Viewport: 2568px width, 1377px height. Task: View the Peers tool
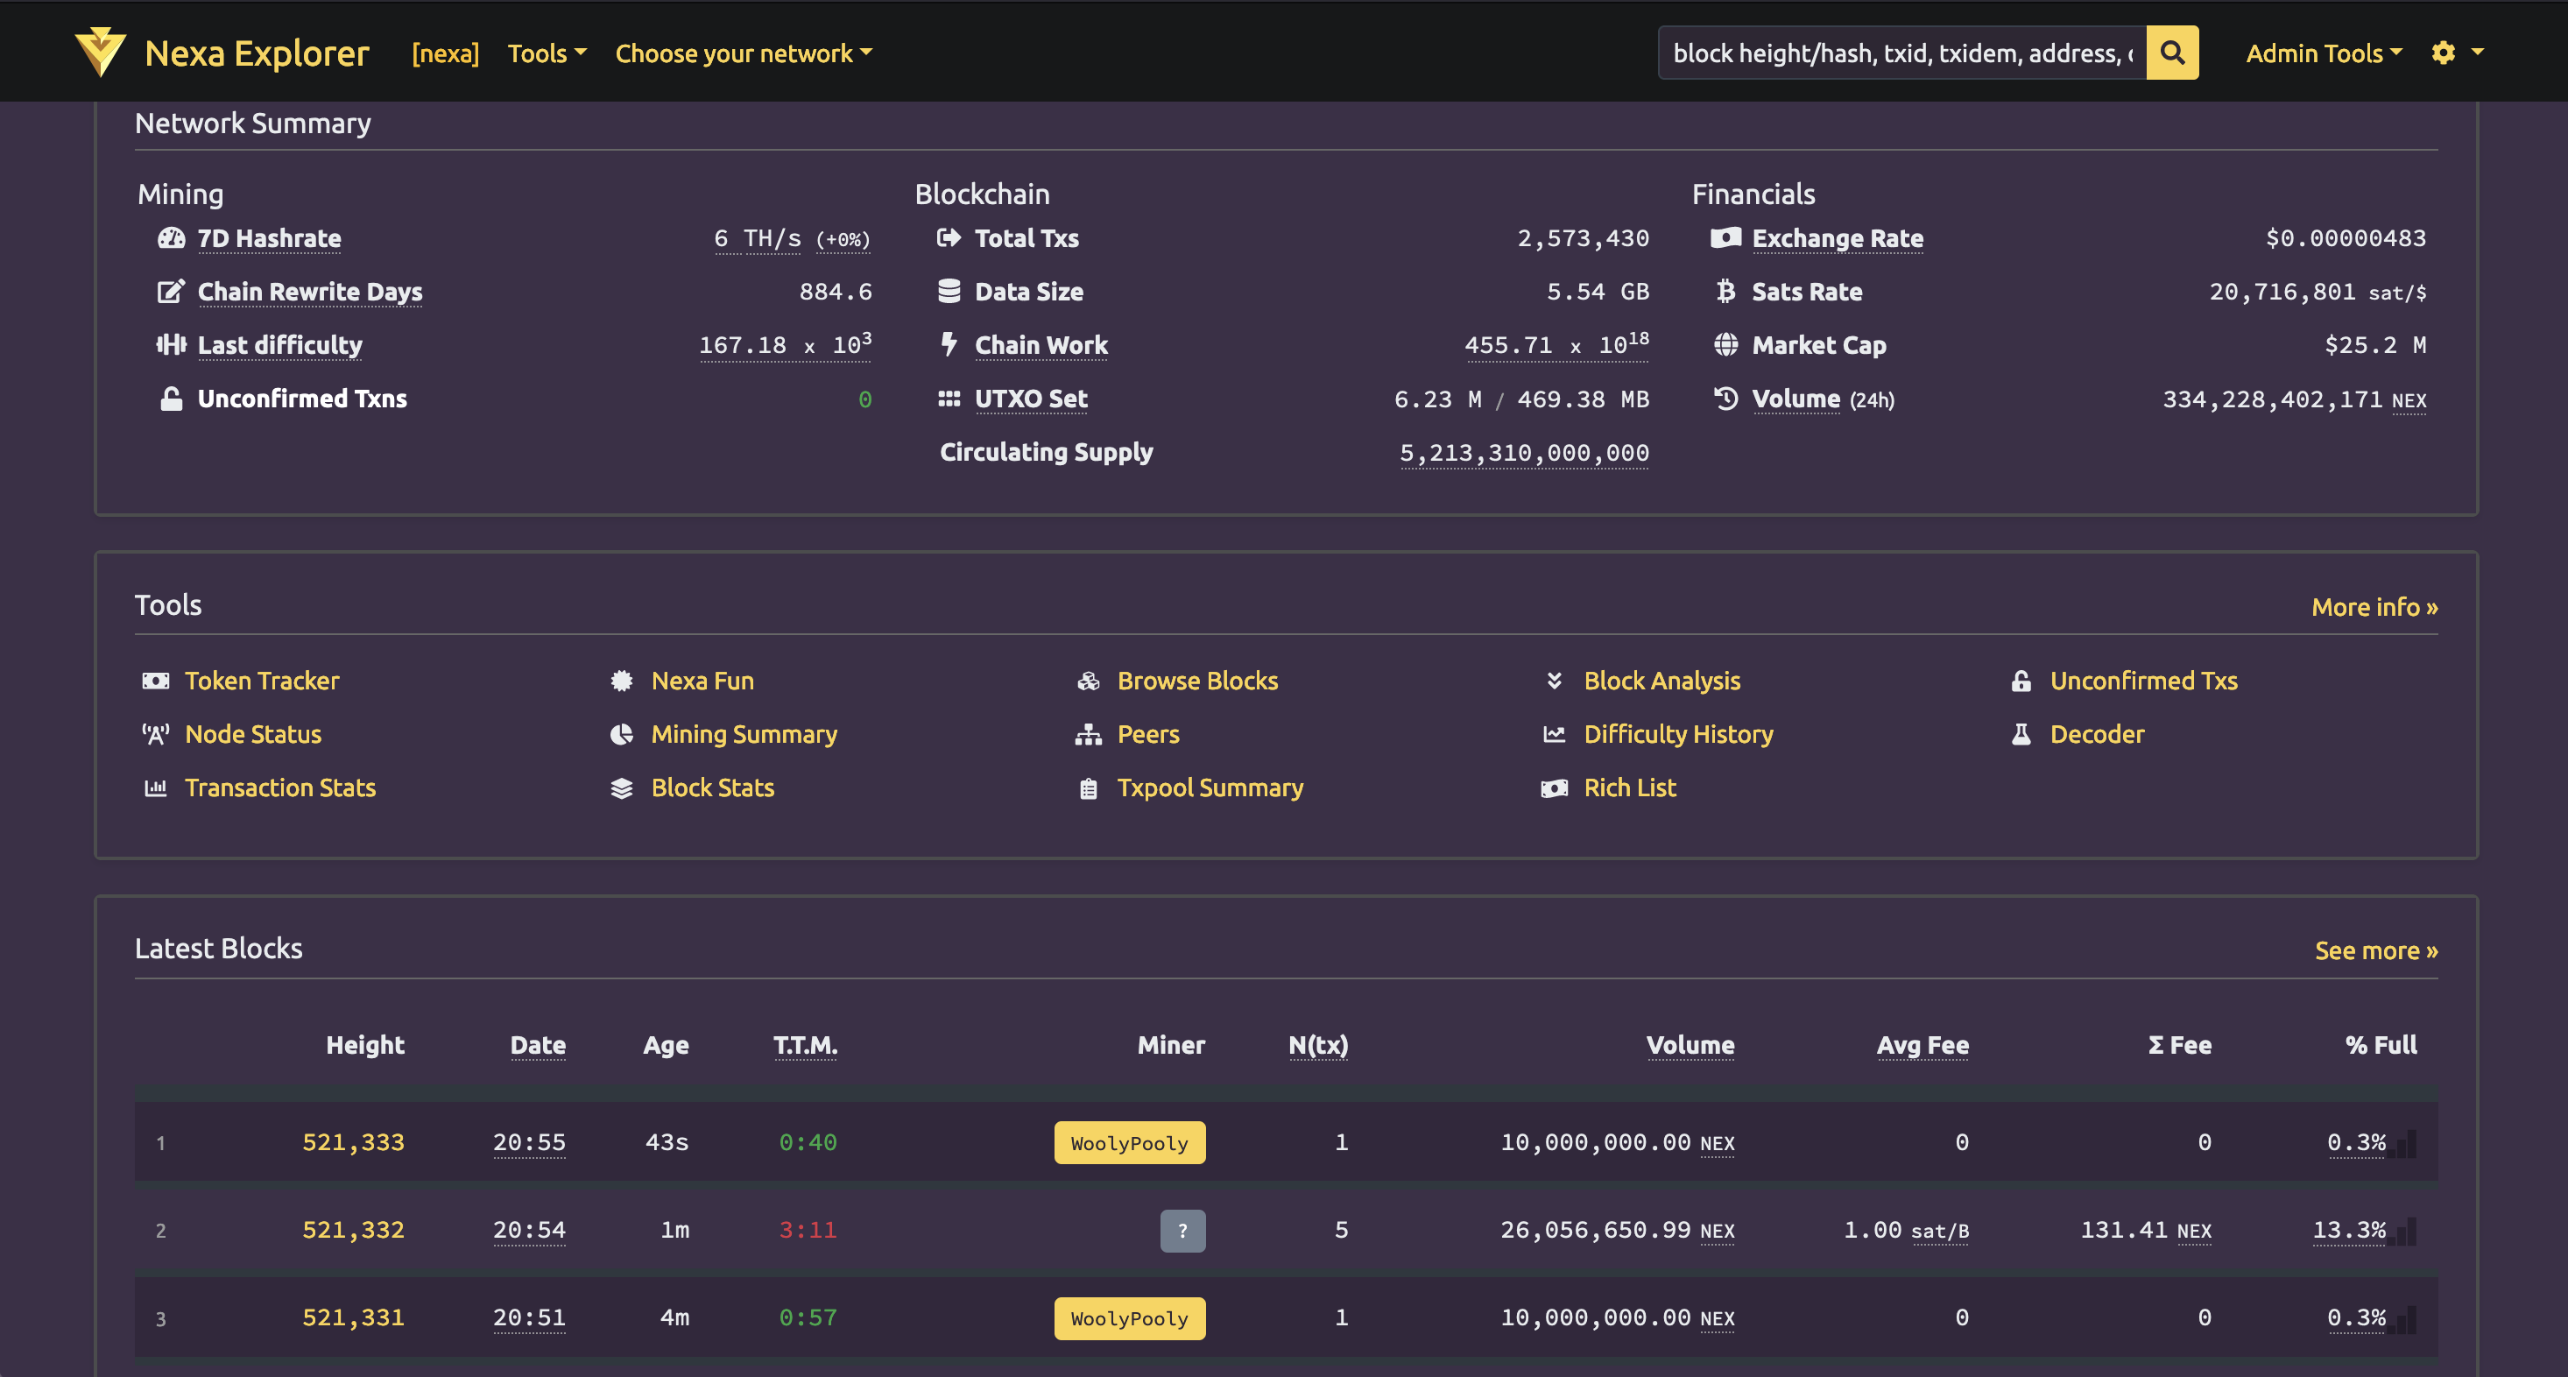pyautogui.click(x=1147, y=734)
